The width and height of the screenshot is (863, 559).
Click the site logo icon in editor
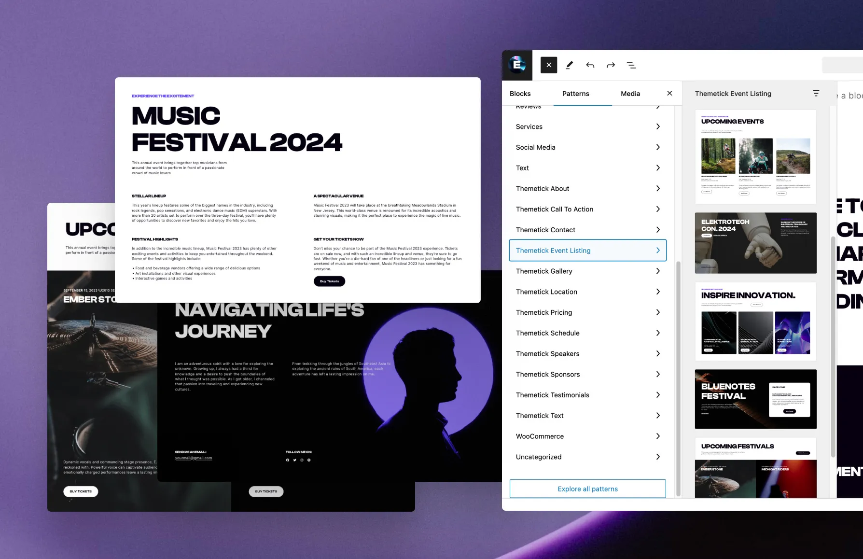pos(517,65)
